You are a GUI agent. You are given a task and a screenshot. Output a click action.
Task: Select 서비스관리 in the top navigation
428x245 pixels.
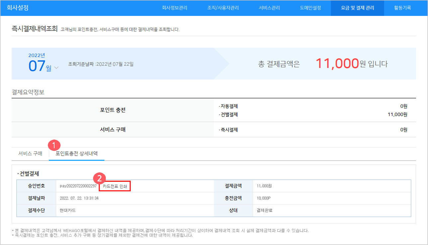[269, 8]
